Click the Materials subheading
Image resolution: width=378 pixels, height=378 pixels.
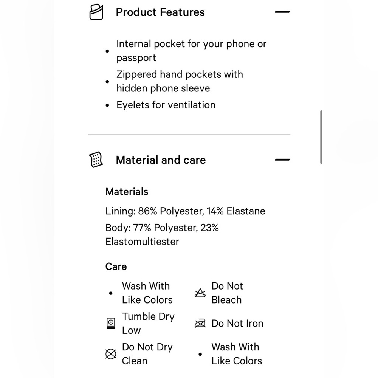(127, 192)
